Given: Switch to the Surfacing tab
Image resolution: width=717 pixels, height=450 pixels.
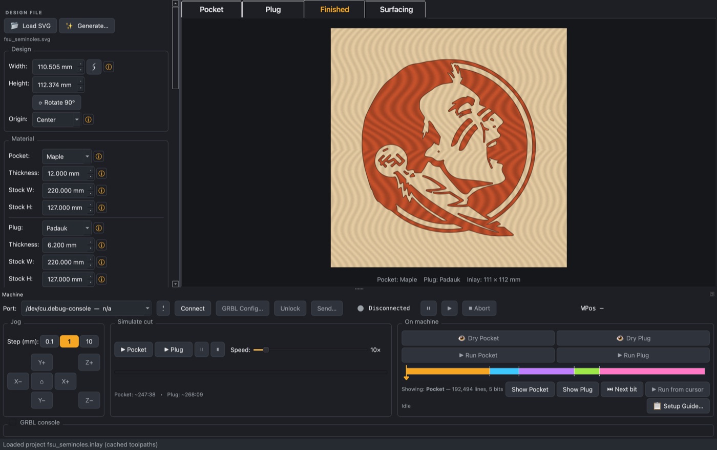Looking at the screenshot, I should 396,9.
